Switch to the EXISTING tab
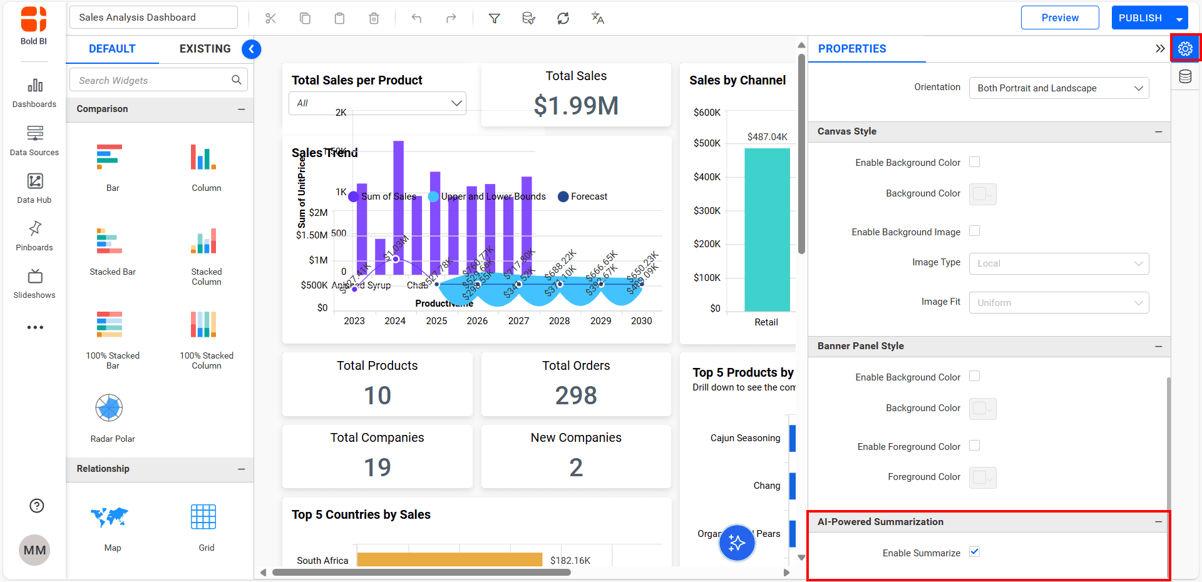1202x582 pixels. [205, 48]
